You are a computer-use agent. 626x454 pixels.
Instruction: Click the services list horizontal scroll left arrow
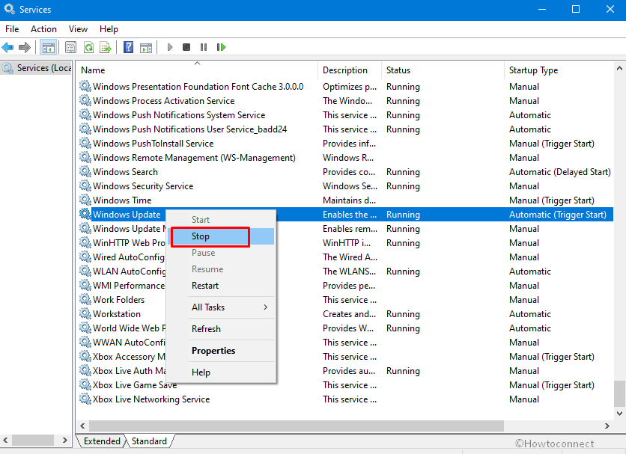(82, 426)
